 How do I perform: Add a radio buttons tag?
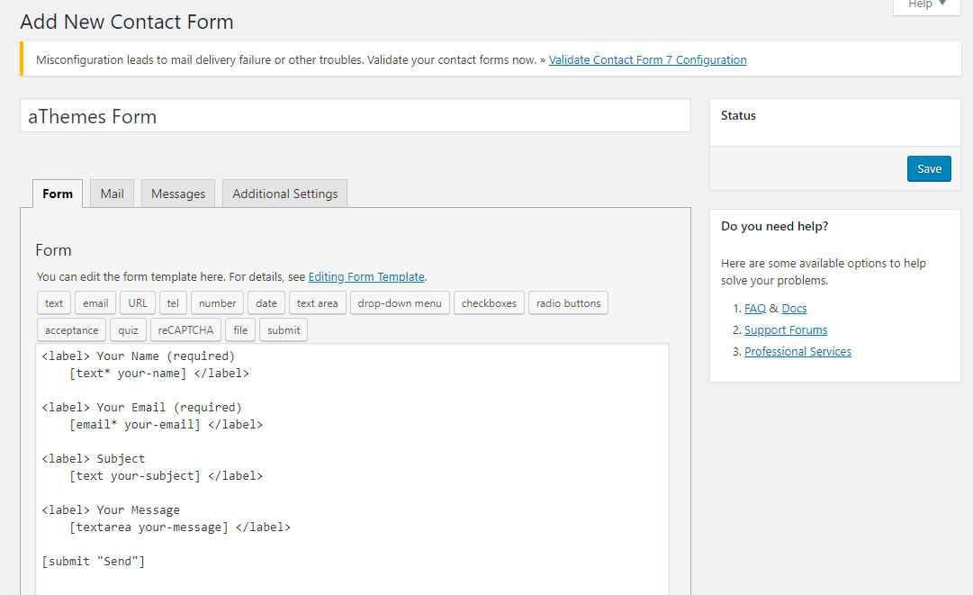click(568, 303)
